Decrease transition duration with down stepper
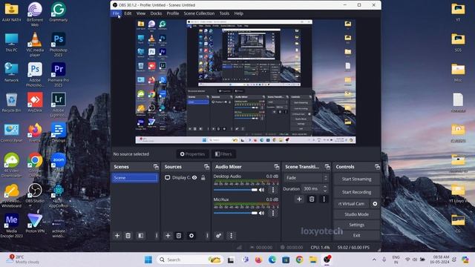 325,191
